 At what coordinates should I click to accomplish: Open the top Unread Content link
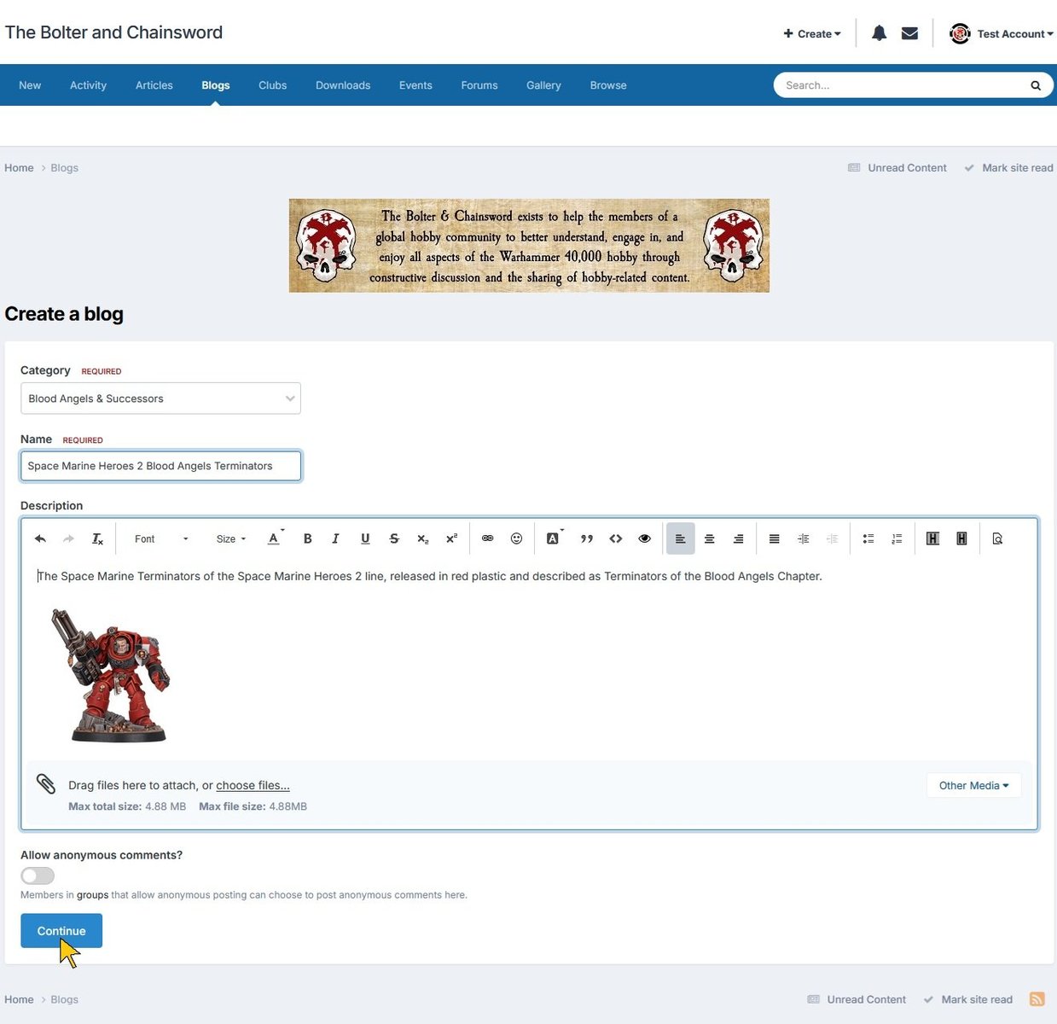tap(897, 168)
